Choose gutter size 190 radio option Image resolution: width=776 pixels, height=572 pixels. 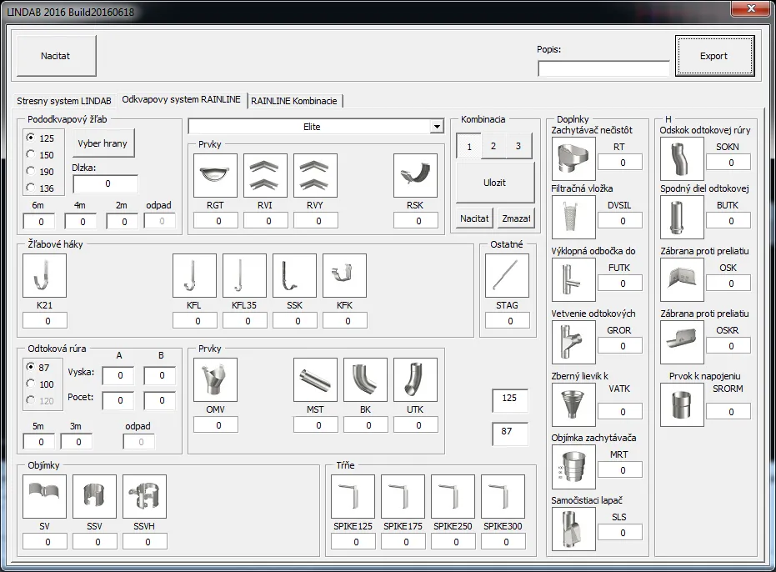point(31,172)
